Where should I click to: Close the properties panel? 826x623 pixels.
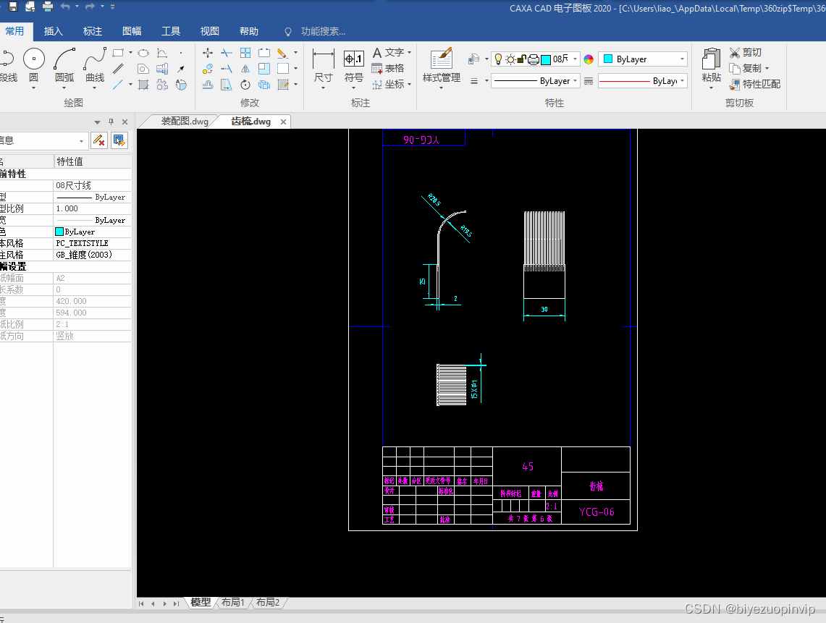coord(125,122)
